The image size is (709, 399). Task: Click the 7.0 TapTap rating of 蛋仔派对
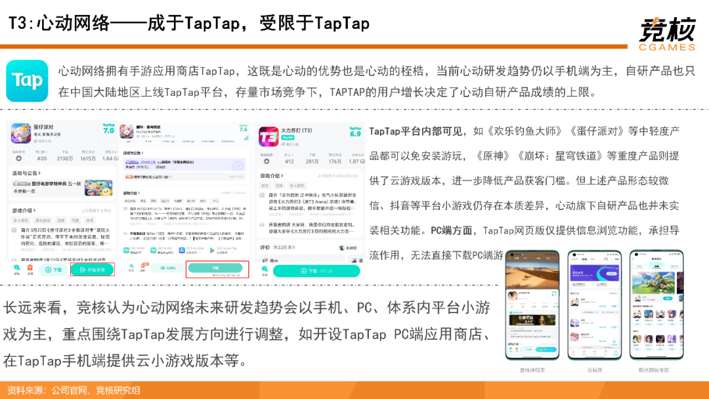(x=109, y=129)
